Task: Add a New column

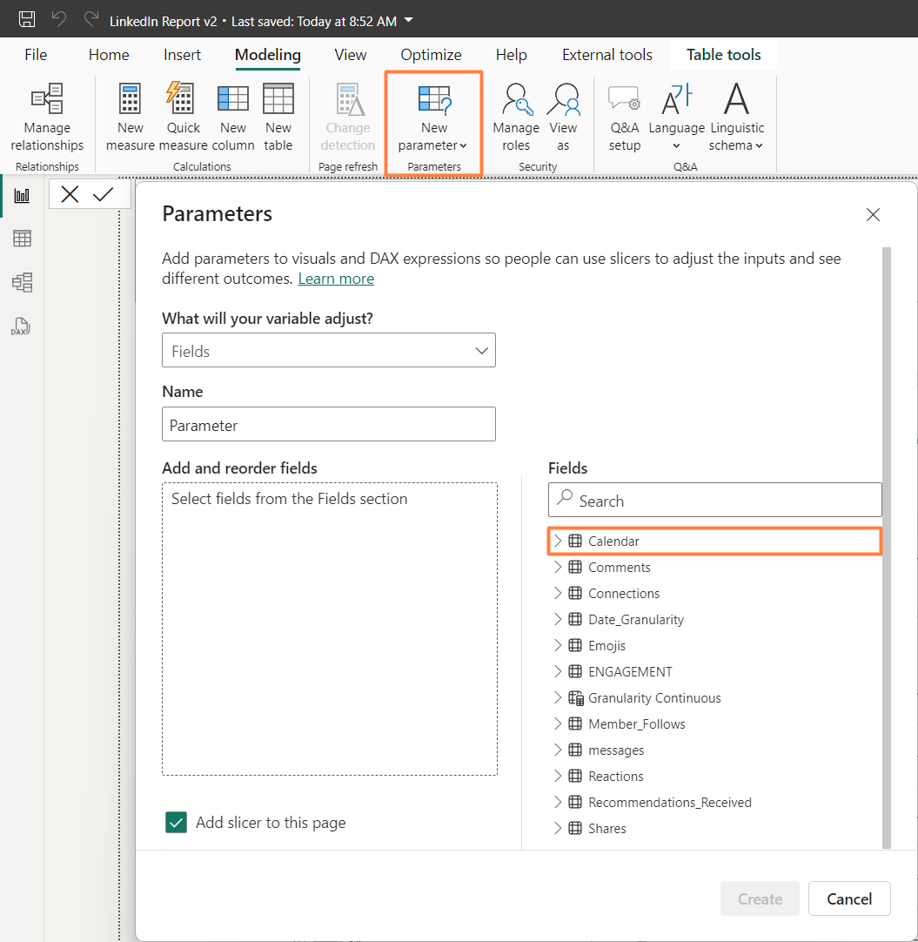Action: (232, 118)
